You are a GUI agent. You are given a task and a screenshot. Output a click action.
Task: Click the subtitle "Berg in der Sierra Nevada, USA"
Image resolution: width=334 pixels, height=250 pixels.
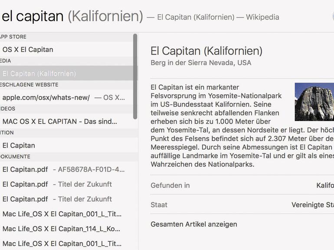coord(201,63)
